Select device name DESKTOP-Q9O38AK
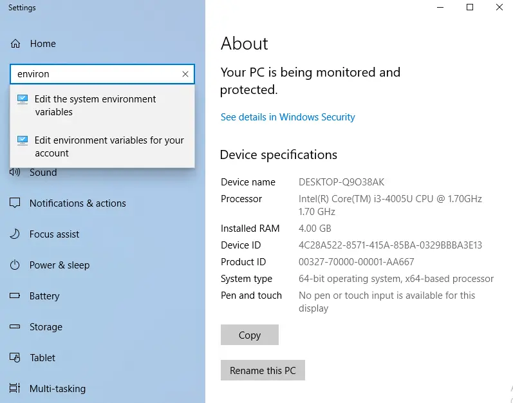Image resolution: width=513 pixels, height=403 pixels. 341,182
